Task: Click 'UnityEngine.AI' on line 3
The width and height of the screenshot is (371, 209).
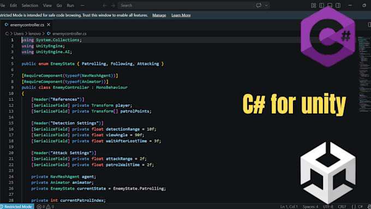Action: (x=53, y=52)
